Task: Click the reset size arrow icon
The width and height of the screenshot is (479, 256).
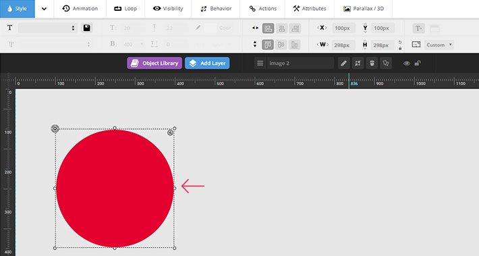Action: (400, 42)
